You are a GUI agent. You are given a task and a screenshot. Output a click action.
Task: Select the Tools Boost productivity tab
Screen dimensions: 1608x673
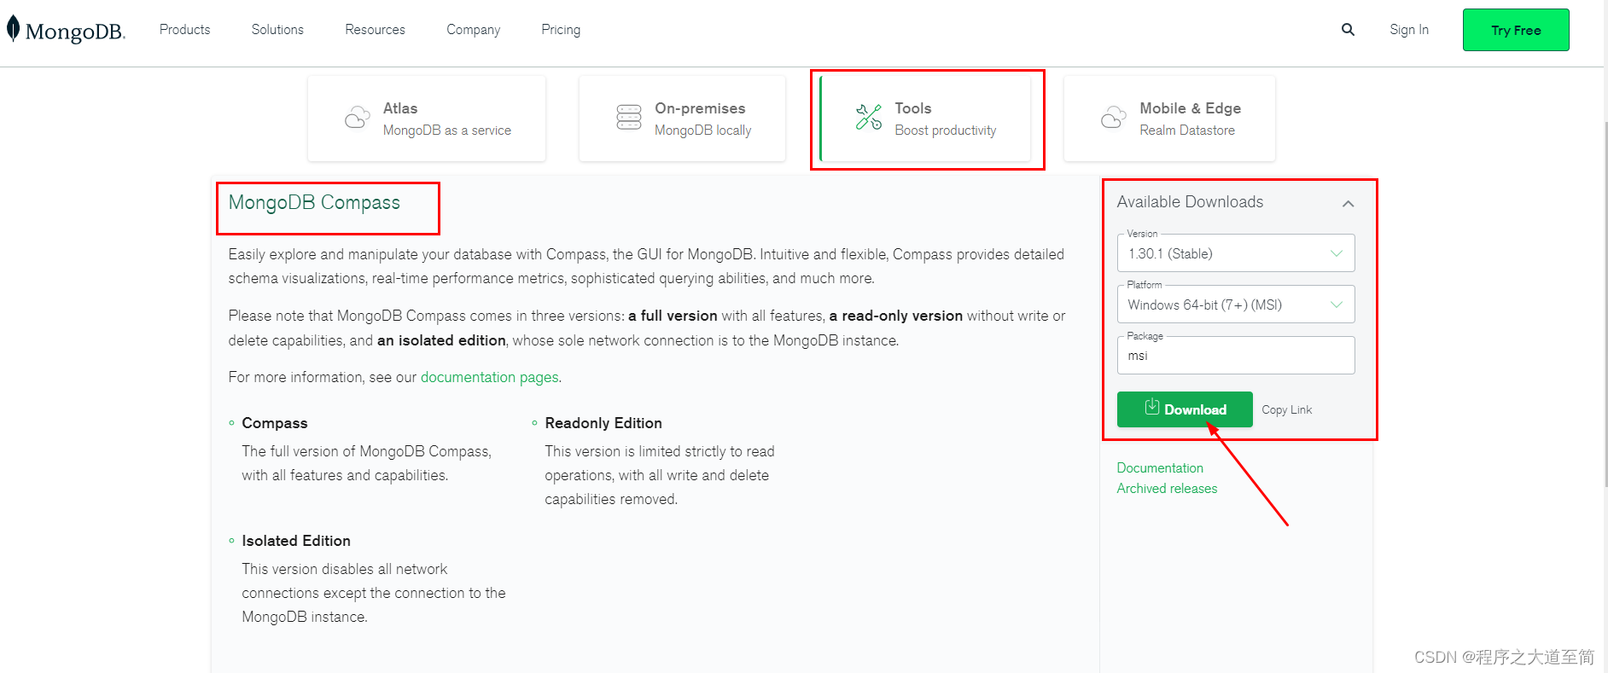click(x=924, y=119)
